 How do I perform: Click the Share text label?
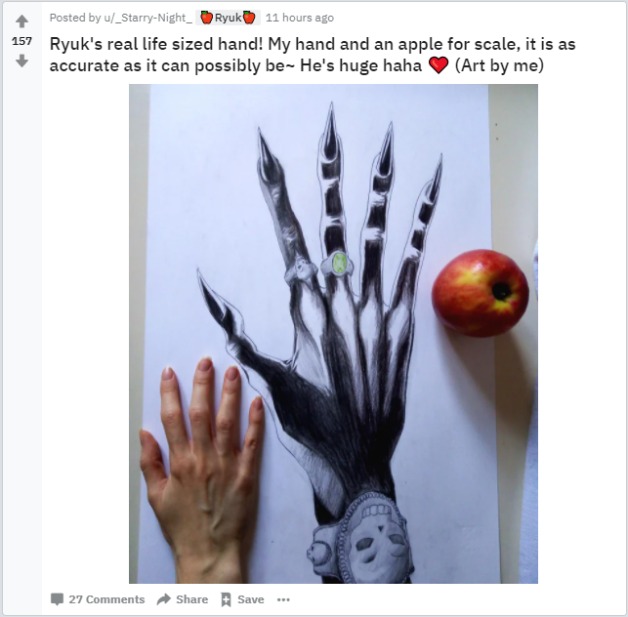point(191,599)
